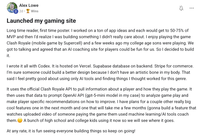The image size is (204, 136).
Task: Click Alex Lowe's profile avatar
Action: tap(12, 8)
